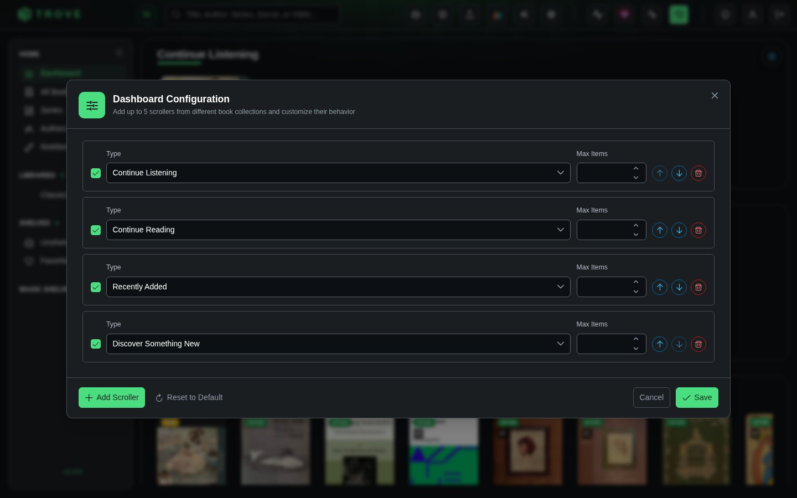Uncheck the Continue Listening scroller checkbox
Screen dimensions: 797x498
click(x=96, y=173)
